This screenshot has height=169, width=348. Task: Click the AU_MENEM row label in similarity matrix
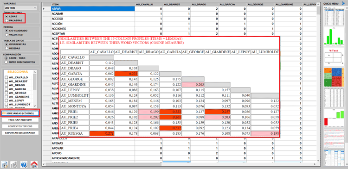pyautogui.click(x=75, y=101)
